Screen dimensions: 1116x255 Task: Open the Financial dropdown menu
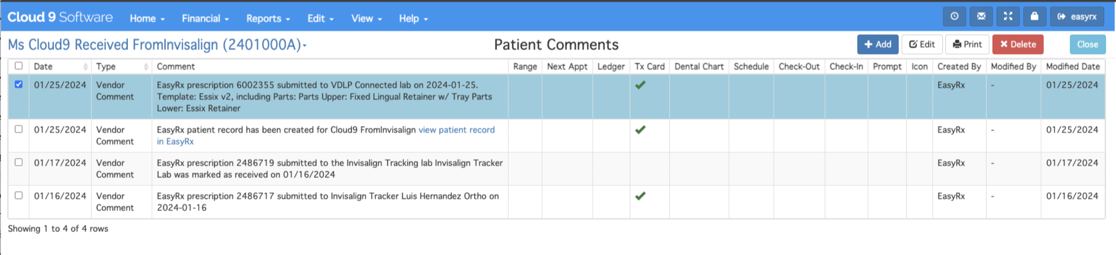(205, 18)
